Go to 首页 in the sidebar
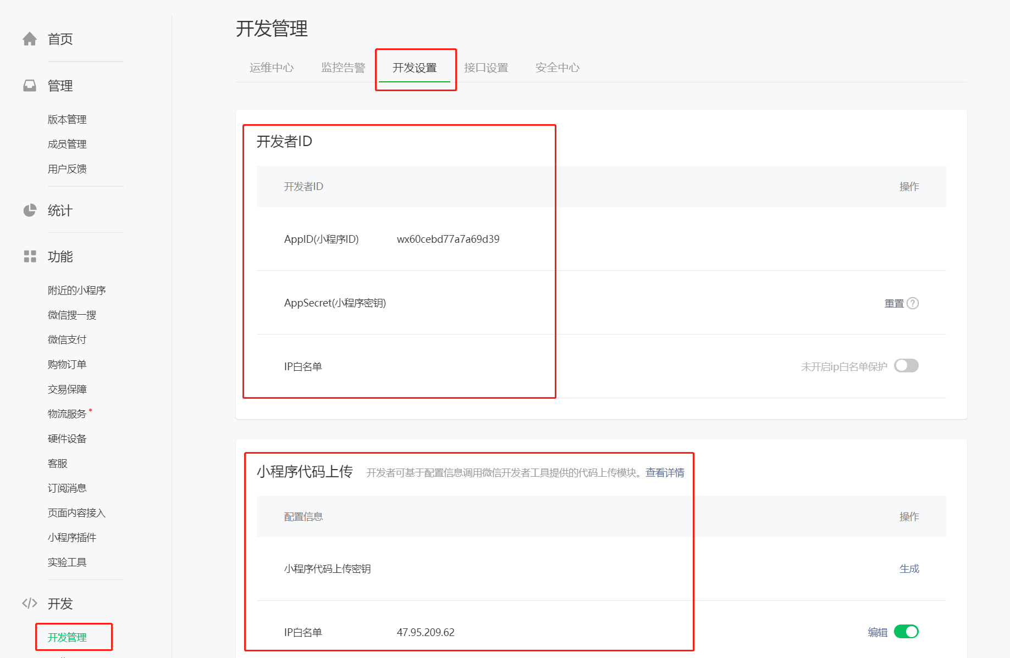 coord(60,39)
